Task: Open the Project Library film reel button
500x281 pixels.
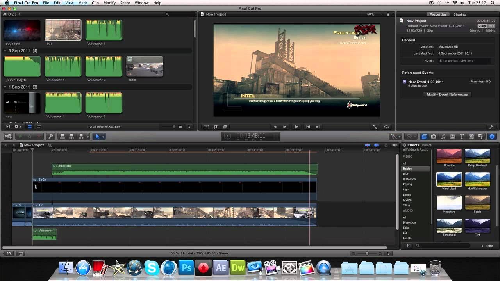Action: [x=9, y=253]
